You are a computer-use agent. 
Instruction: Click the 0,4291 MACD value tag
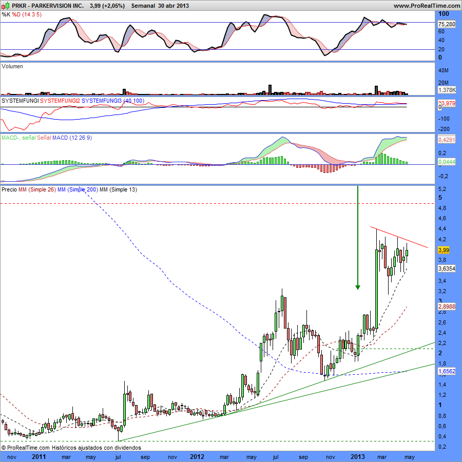[x=447, y=140]
